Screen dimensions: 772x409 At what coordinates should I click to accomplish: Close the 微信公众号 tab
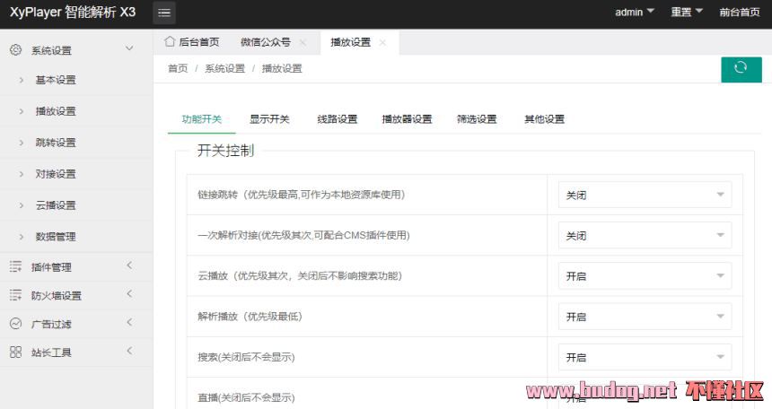point(303,42)
